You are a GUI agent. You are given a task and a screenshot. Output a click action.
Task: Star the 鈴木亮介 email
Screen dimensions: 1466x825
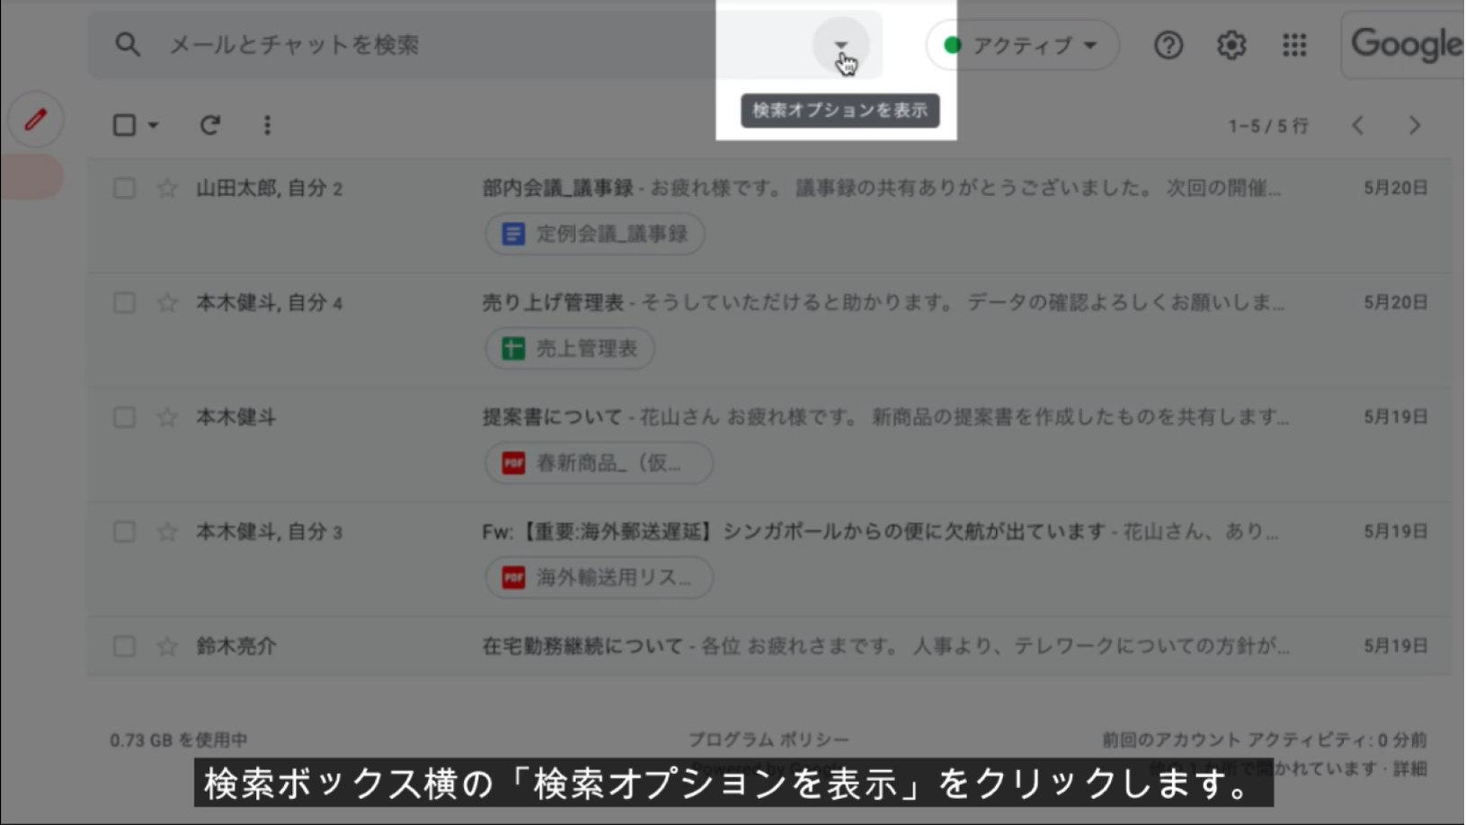coord(167,646)
